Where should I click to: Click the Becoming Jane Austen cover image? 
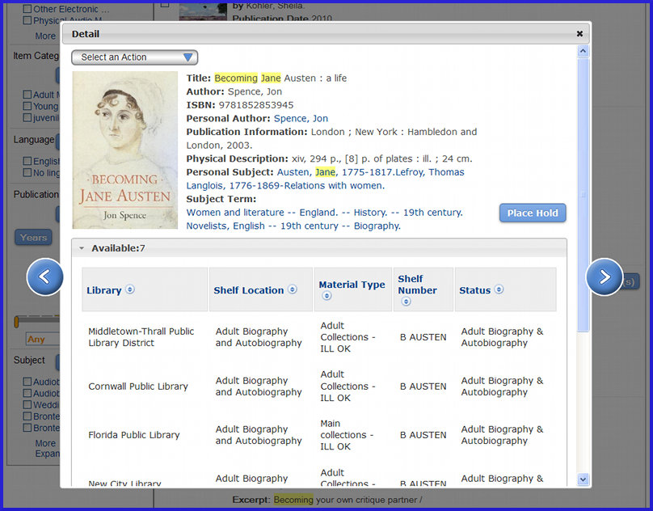click(x=125, y=150)
